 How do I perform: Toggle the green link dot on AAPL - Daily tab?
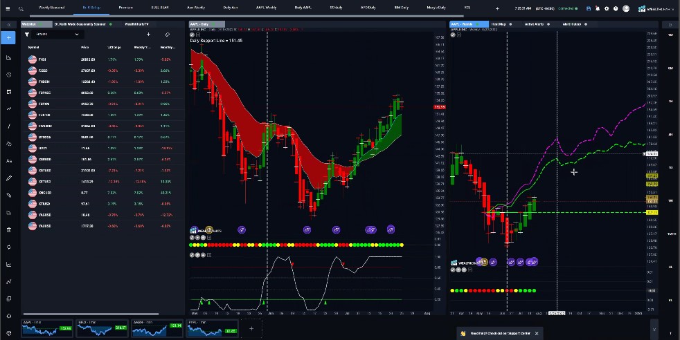point(213,24)
